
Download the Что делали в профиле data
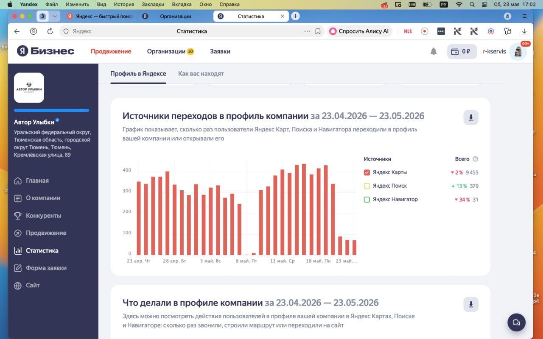[471, 304]
